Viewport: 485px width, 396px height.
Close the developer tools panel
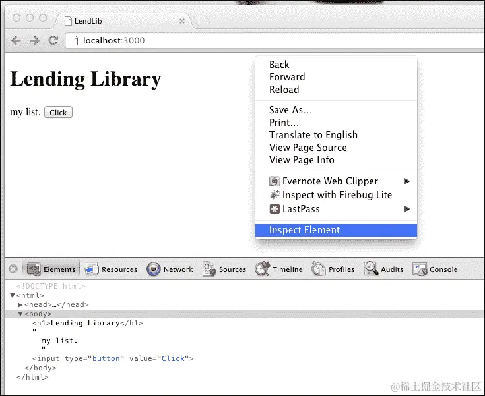(13, 269)
